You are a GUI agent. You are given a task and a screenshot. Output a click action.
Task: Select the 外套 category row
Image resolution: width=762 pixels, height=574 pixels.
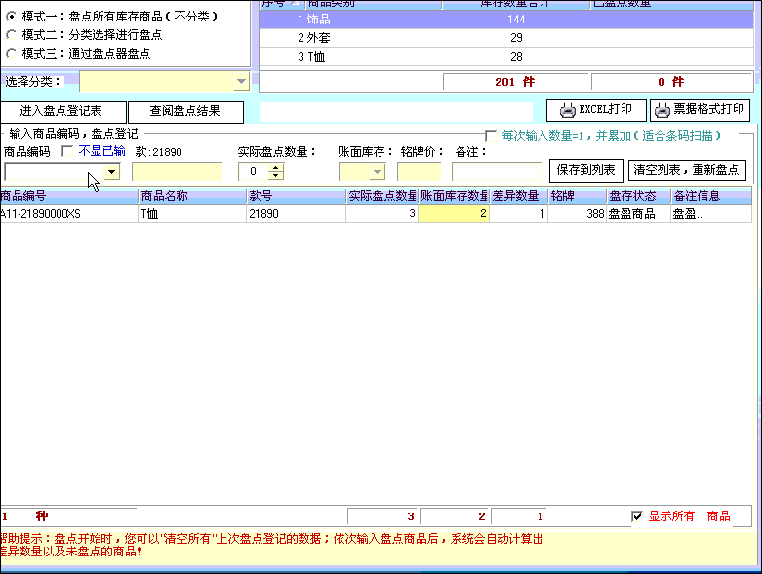[x=506, y=38]
